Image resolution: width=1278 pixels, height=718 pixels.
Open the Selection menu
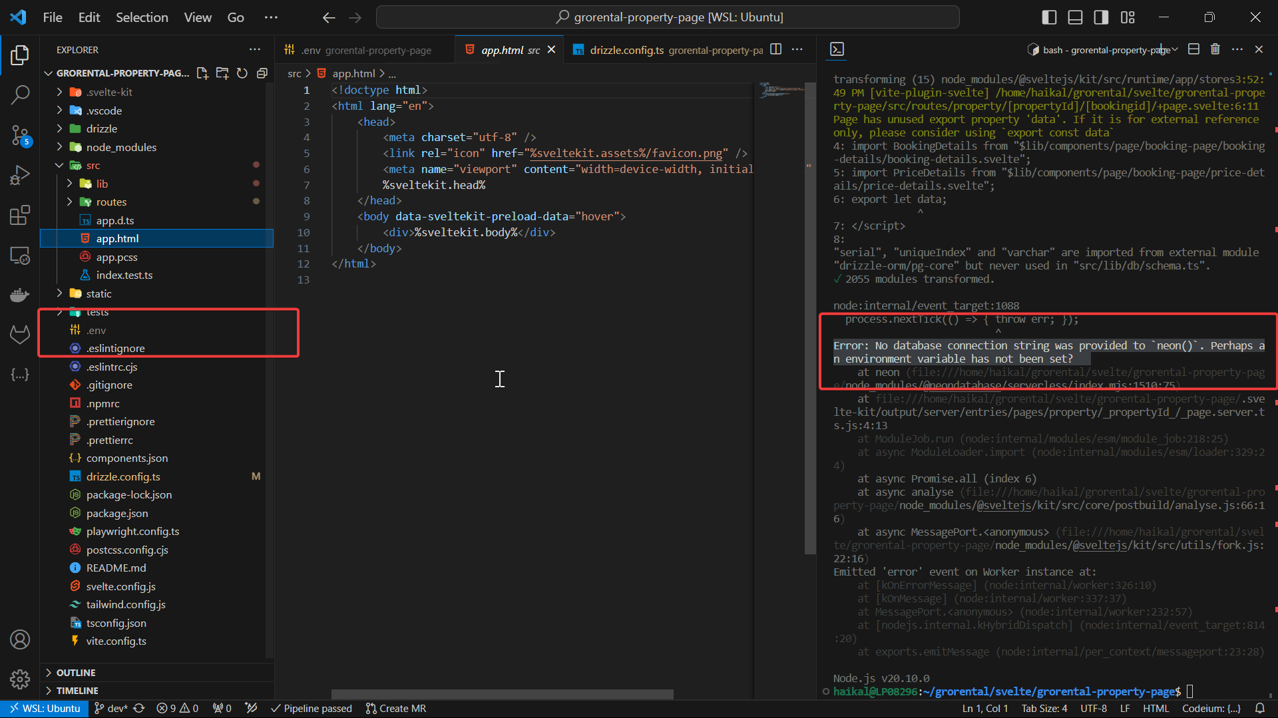click(142, 17)
